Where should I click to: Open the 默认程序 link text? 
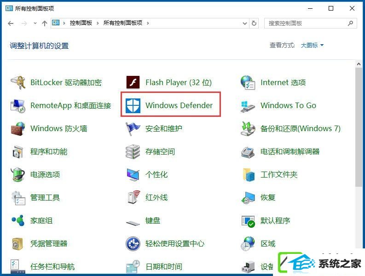275,221
